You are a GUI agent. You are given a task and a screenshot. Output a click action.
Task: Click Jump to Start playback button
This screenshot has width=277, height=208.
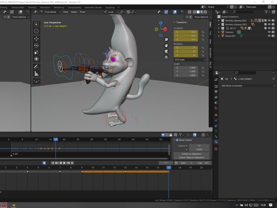(53, 163)
